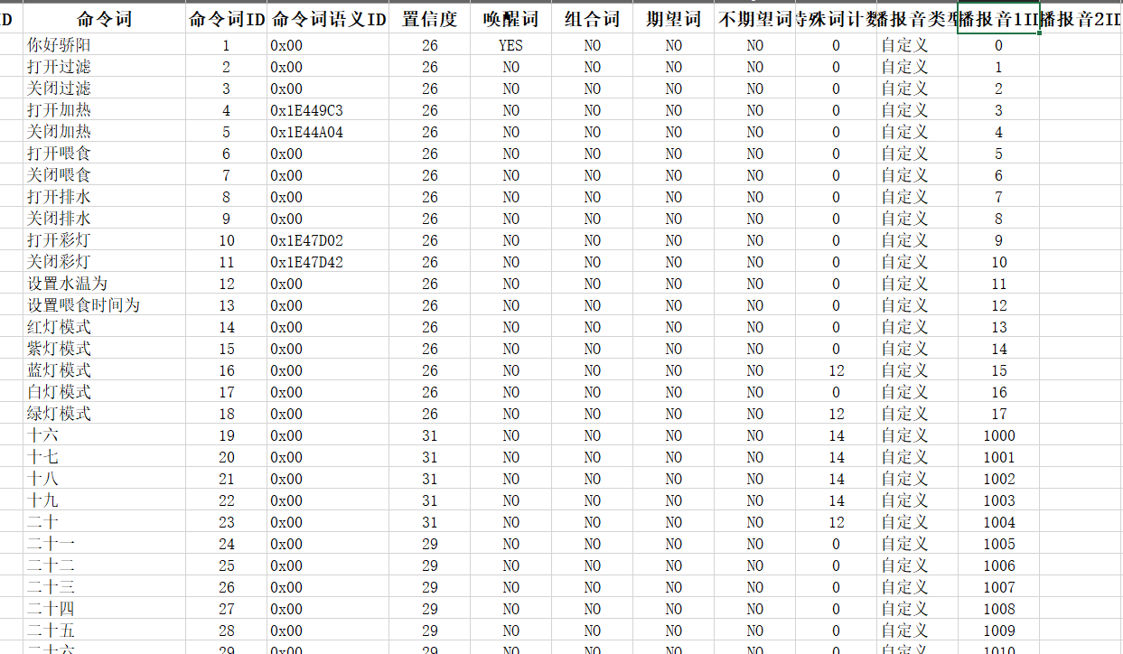Click the command word cell 二十
Viewport: 1123px width, 654px height.
point(105,522)
